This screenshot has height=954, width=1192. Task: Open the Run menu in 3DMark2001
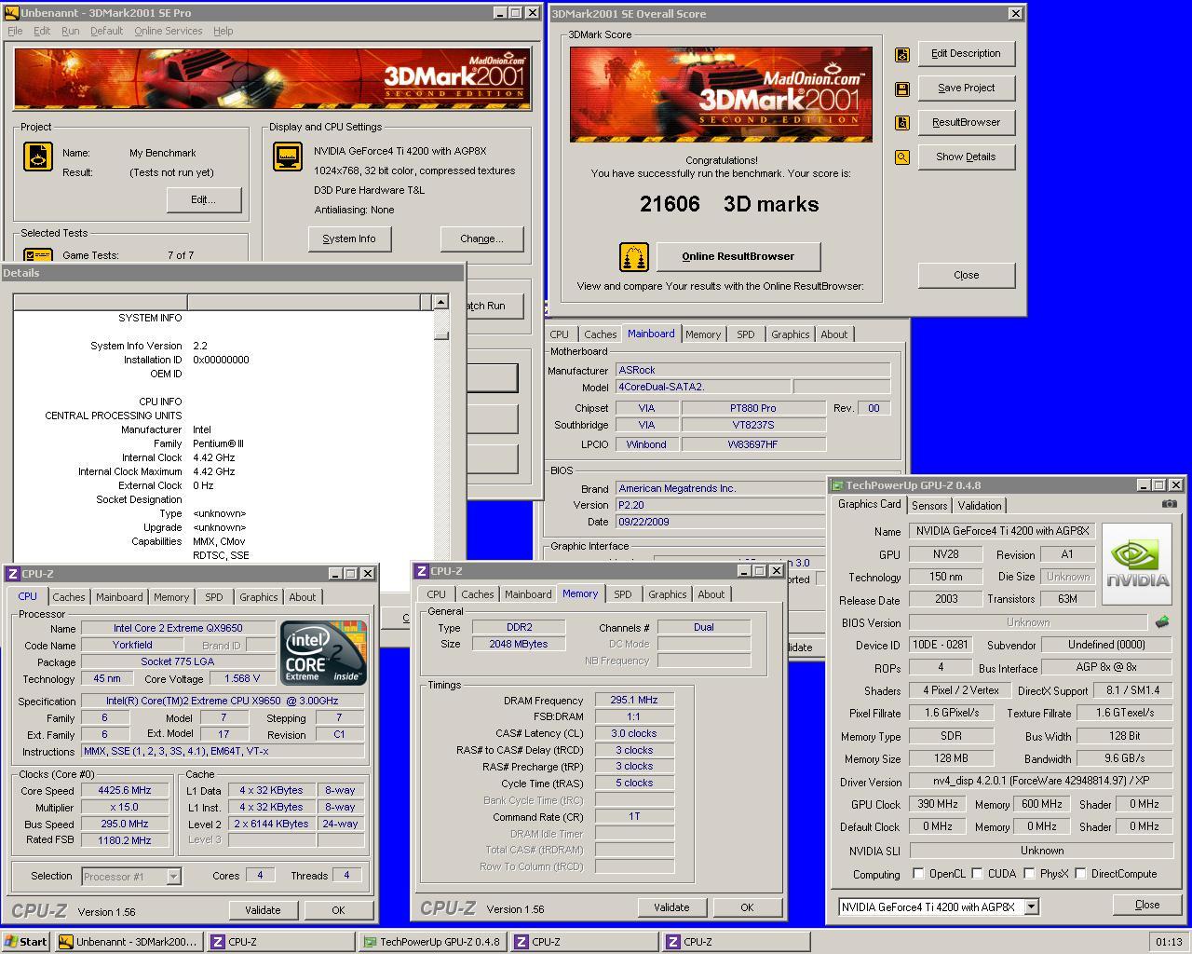70,31
